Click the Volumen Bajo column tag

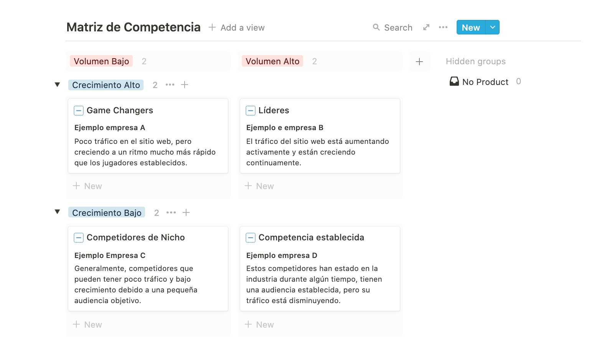pos(101,61)
